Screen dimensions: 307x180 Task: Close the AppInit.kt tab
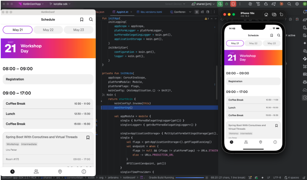coord(131,12)
